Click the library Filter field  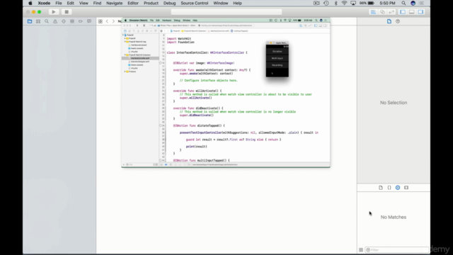pos(396,250)
